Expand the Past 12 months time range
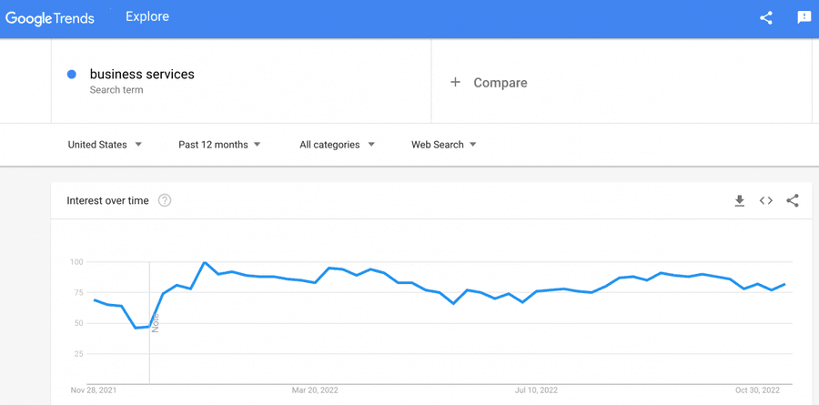This screenshot has height=405, width=819. click(x=219, y=145)
